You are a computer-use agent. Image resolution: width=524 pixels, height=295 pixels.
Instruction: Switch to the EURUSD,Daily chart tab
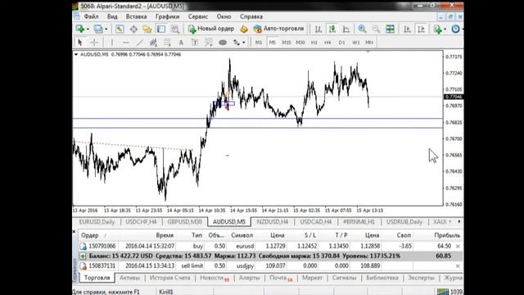(97, 222)
